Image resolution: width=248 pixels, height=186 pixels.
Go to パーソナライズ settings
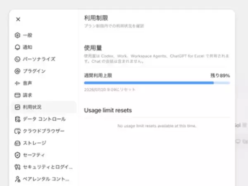tap(44, 59)
